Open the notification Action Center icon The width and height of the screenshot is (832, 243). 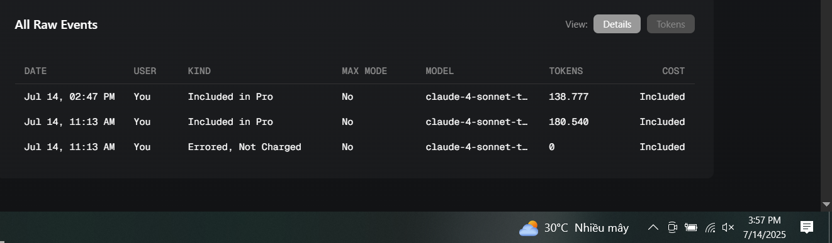(807, 227)
